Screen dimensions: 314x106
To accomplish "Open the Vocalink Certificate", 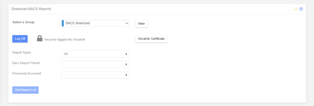I will [x=152, y=39].
